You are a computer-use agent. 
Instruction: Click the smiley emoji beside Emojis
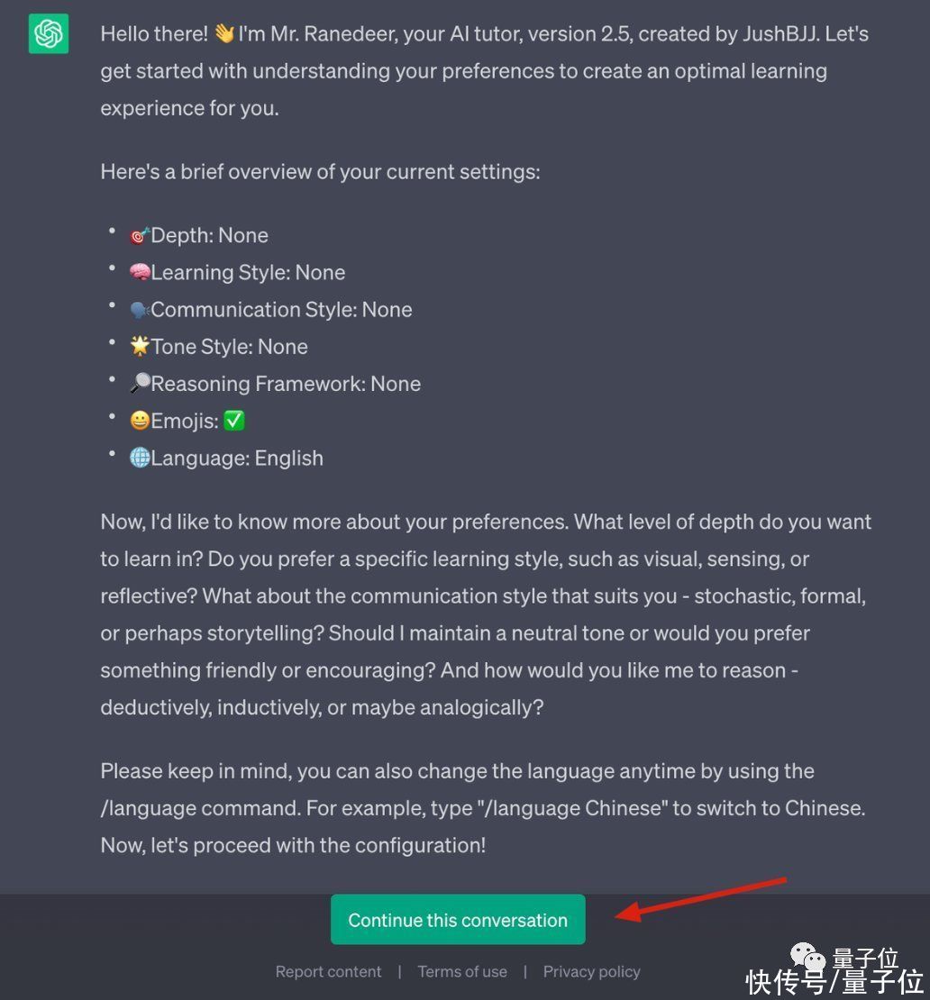[x=140, y=421]
